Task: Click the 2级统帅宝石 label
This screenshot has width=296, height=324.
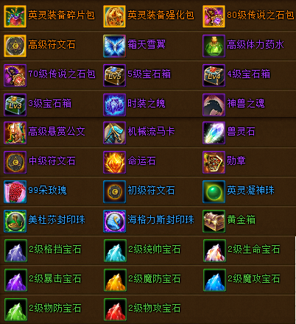Action: pyautogui.click(x=155, y=250)
